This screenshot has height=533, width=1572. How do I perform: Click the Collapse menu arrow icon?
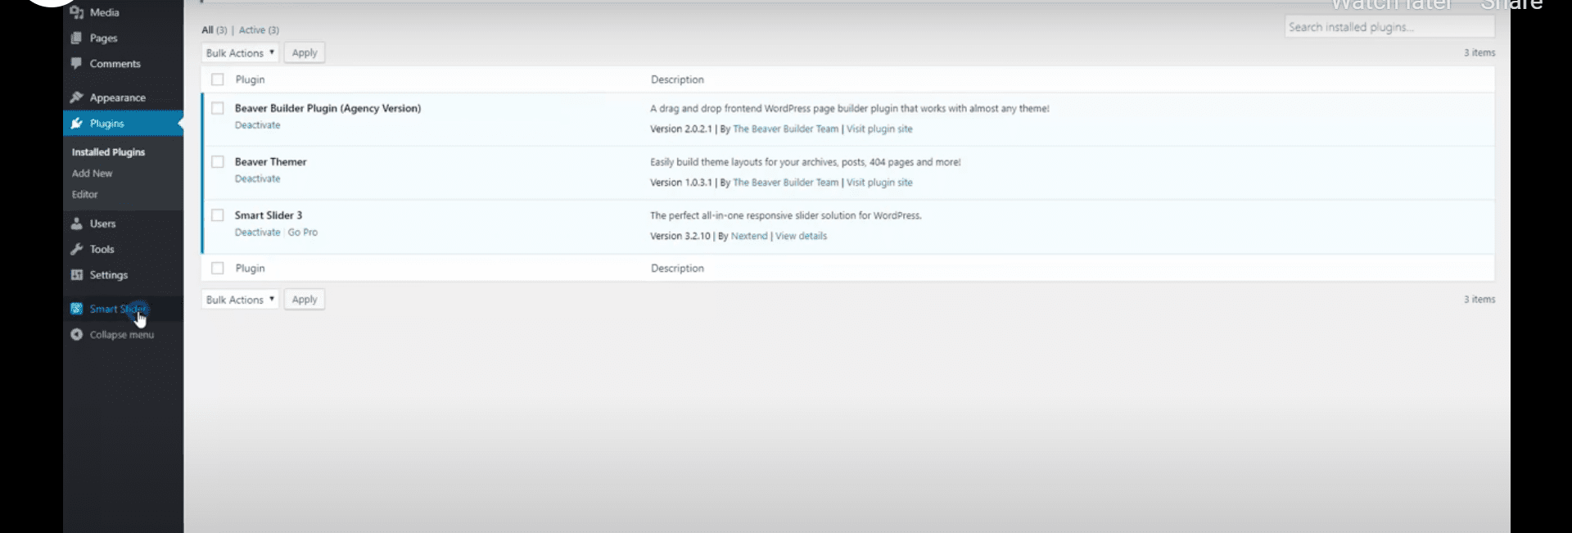pos(77,334)
